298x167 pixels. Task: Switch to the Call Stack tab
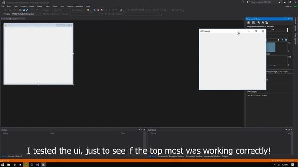152,156
